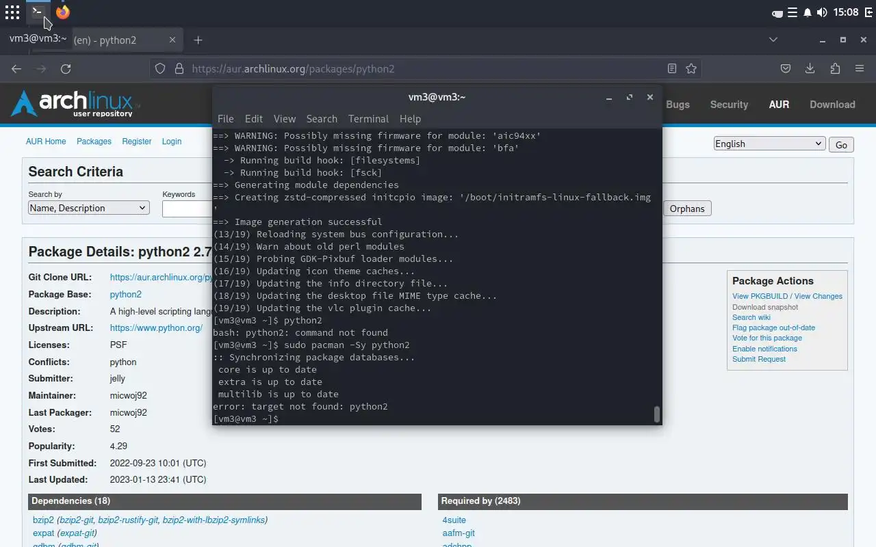
Task: Click the Keywords input field
Action: click(187, 209)
